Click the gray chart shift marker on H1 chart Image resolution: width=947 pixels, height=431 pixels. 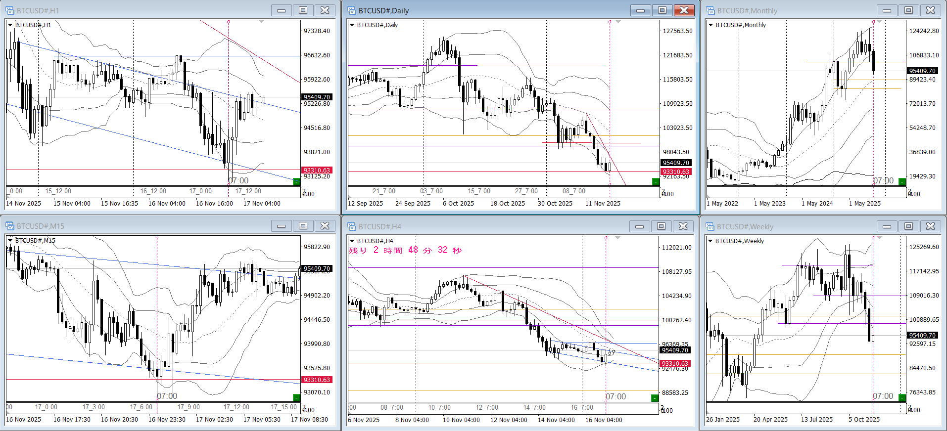(x=261, y=22)
